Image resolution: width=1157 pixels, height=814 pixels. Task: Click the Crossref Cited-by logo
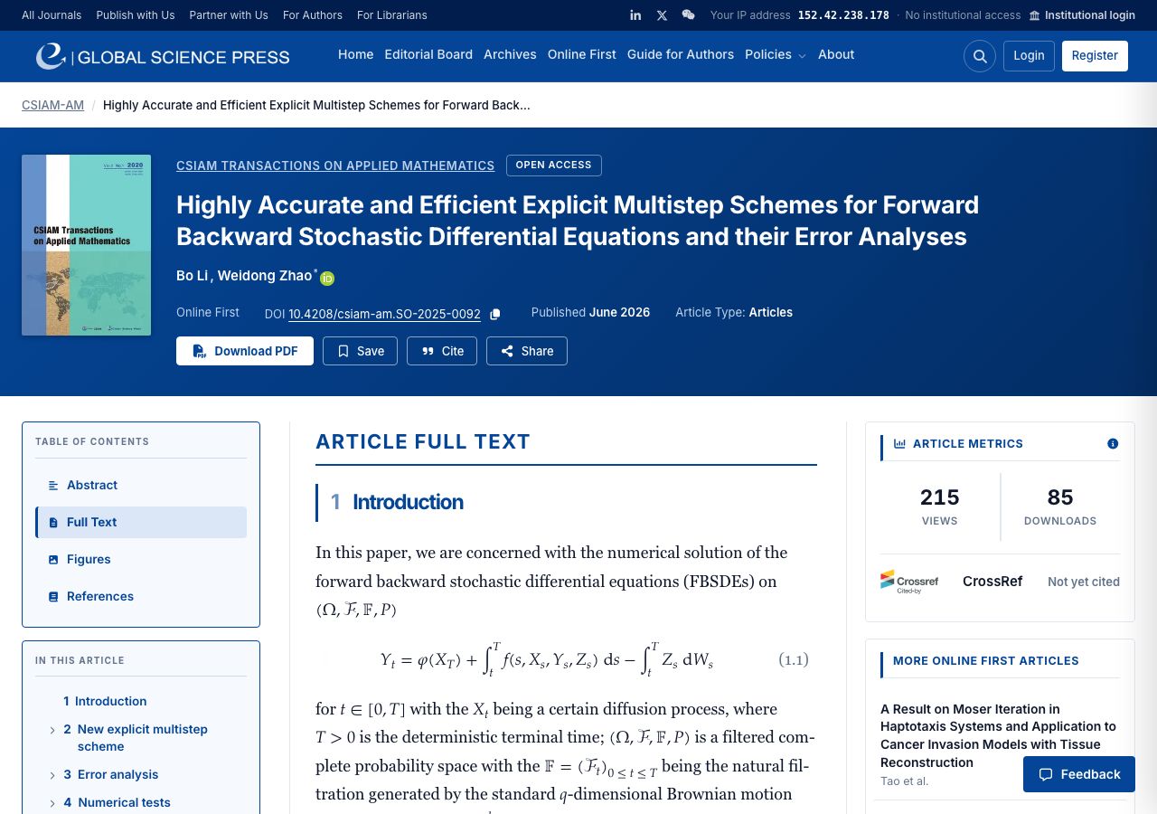(x=909, y=582)
